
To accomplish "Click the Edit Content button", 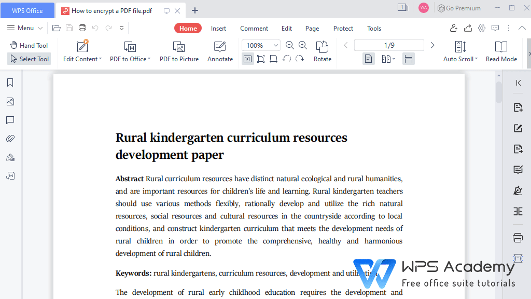I will pos(82,51).
